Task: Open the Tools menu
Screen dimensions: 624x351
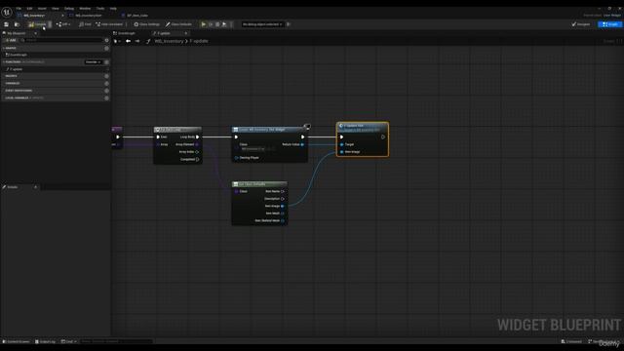Action: 100,9
